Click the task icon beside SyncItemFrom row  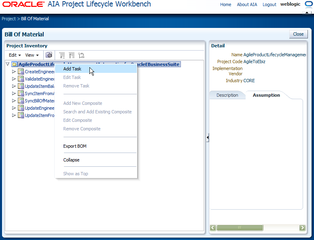[21, 93]
